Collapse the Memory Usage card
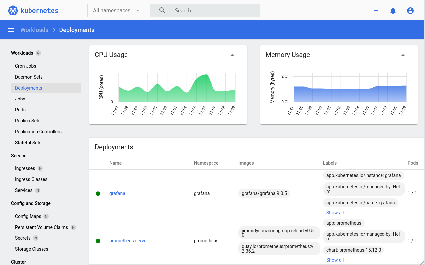425x265 pixels. (x=403, y=55)
